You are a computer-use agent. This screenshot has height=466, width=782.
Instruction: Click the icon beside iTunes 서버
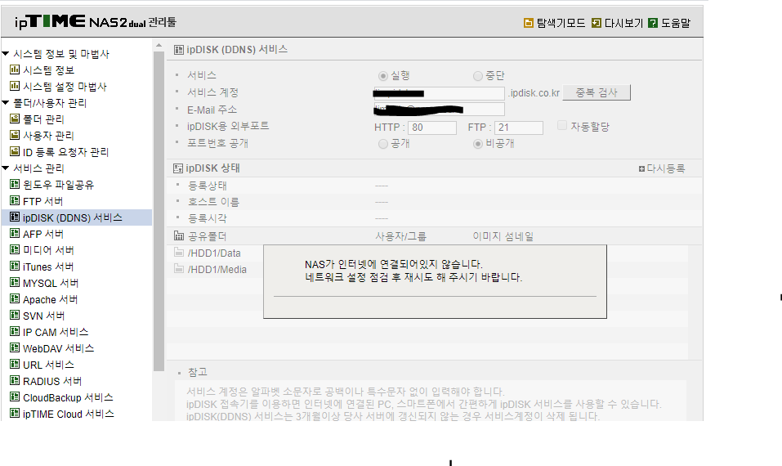(x=15, y=266)
